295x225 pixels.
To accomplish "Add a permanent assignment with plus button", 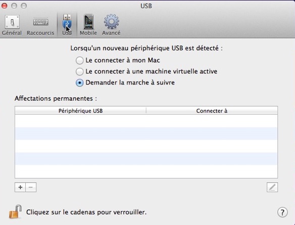I will pyautogui.click(x=20, y=187).
